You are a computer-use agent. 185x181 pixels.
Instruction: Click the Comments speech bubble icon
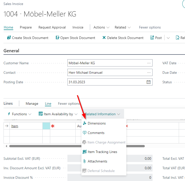[x=85, y=133]
